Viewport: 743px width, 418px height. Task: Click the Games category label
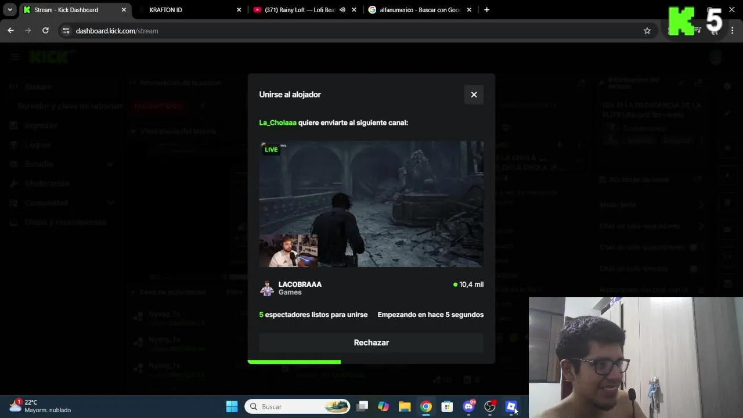coord(290,293)
